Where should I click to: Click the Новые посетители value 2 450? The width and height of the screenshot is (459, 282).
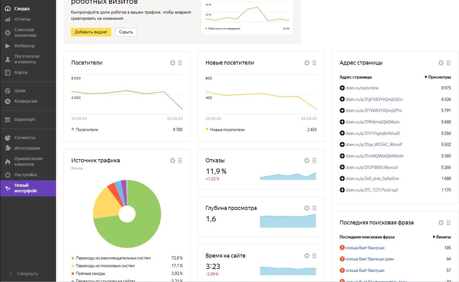click(x=312, y=130)
